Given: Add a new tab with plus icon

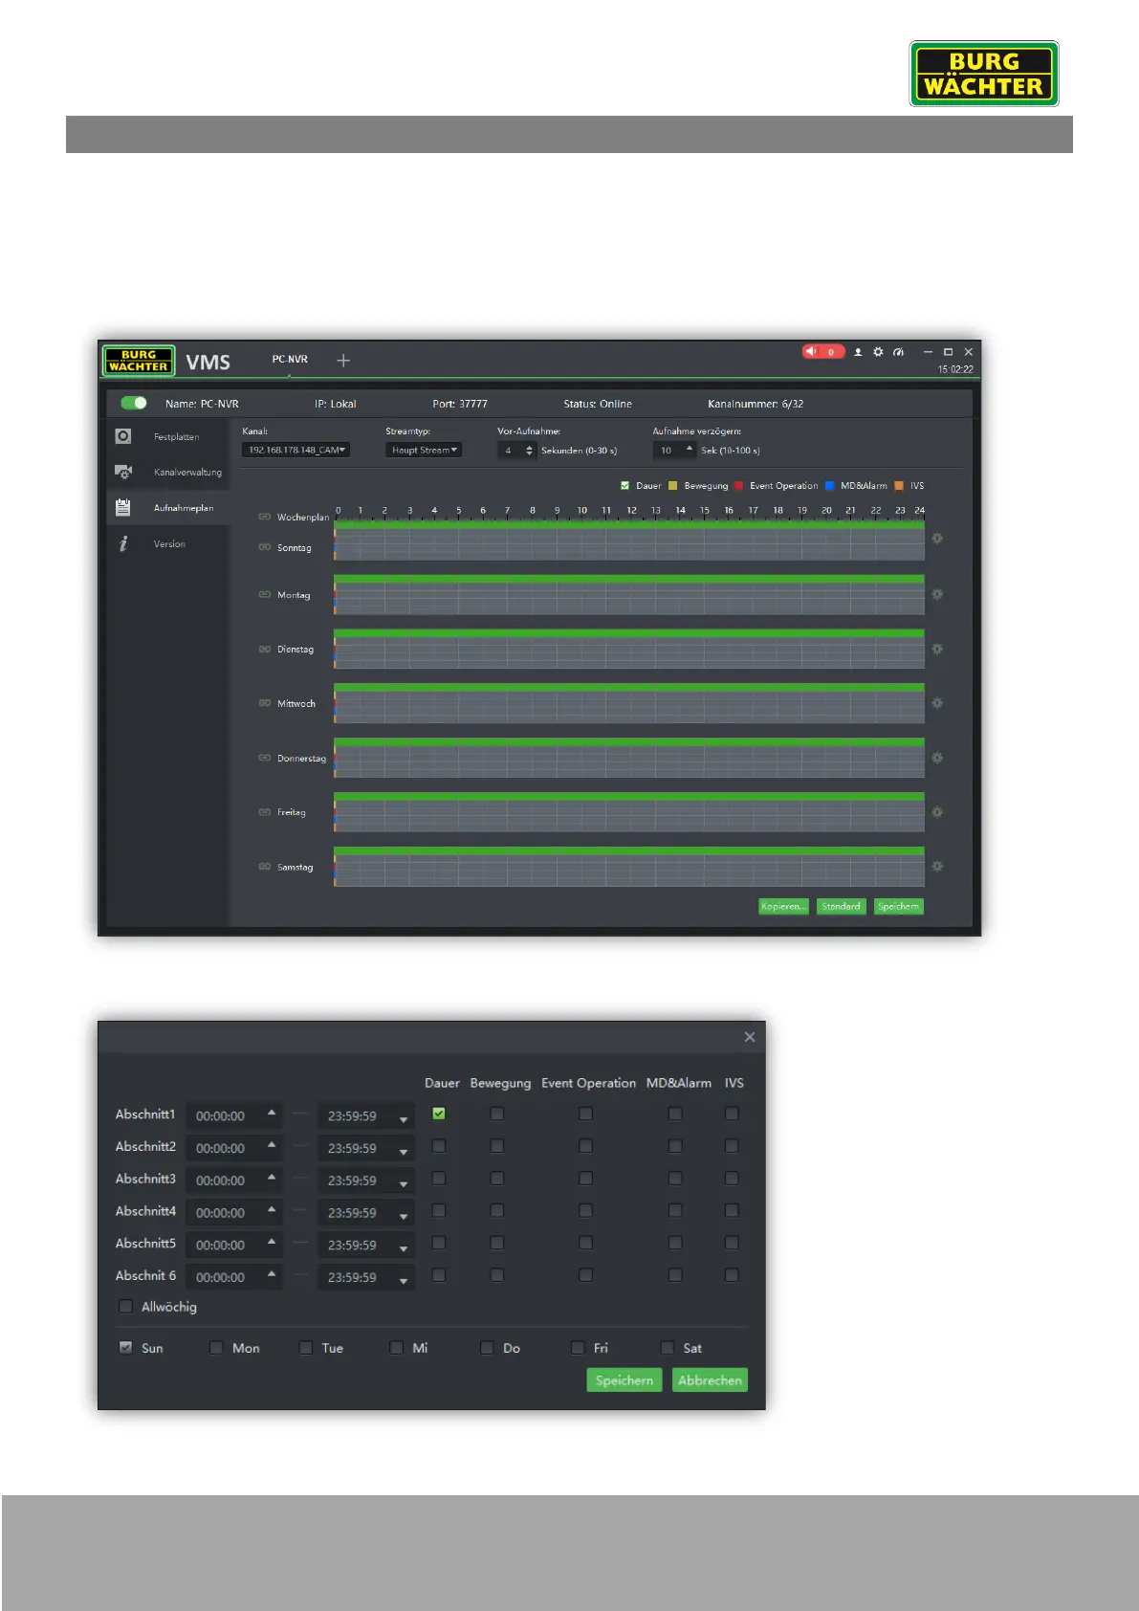Looking at the screenshot, I should 343,361.
